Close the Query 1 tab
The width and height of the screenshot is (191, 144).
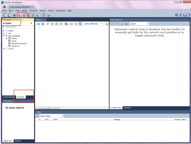[45, 20]
